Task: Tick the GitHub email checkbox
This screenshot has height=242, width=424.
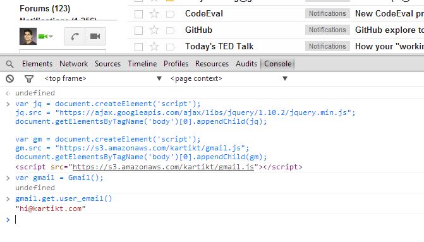Action: [x=139, y=30]
